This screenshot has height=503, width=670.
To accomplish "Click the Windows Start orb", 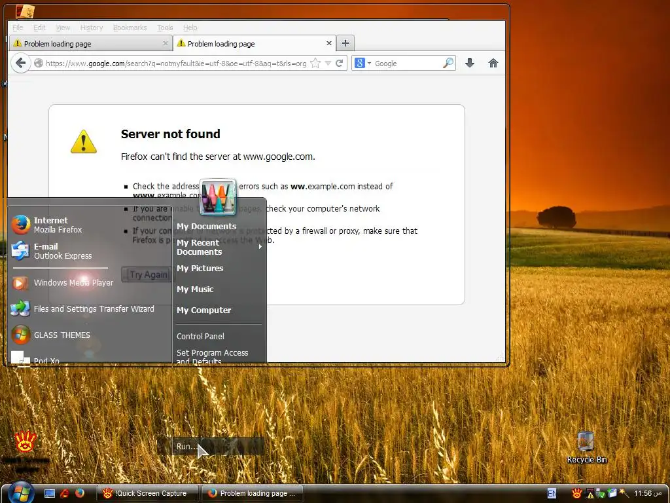I will [x=20, y=493].
